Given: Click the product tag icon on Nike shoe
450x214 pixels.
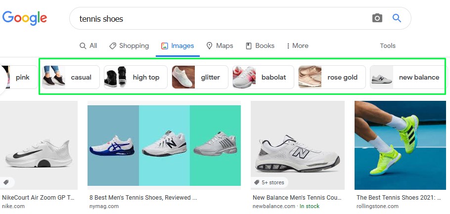Looking at the screenshot, I should (6, 182).
